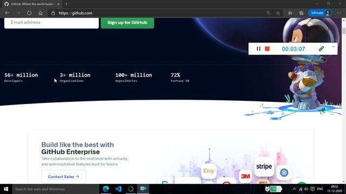Open the green circular taskbar app

(x=131, y=189)
